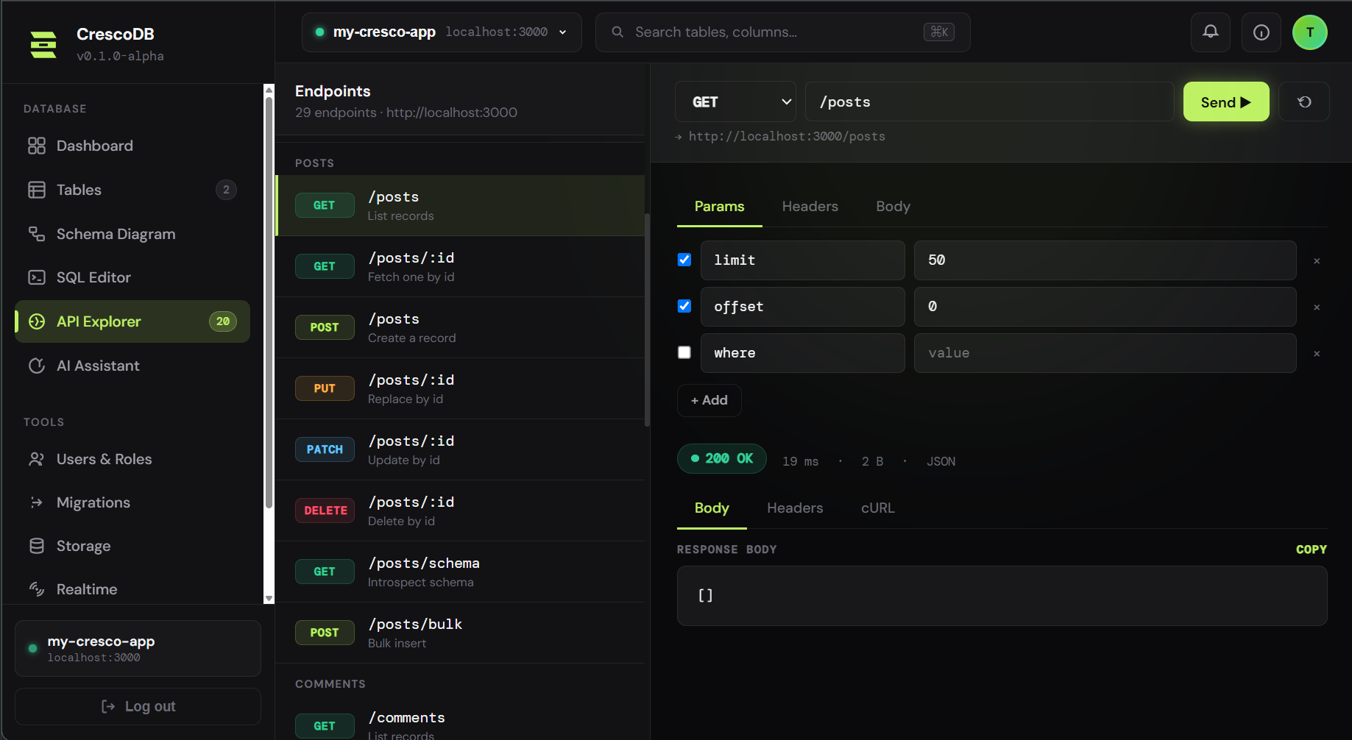Click the Tables count badge 2
Screen dimensions: 1352x740
226,190
